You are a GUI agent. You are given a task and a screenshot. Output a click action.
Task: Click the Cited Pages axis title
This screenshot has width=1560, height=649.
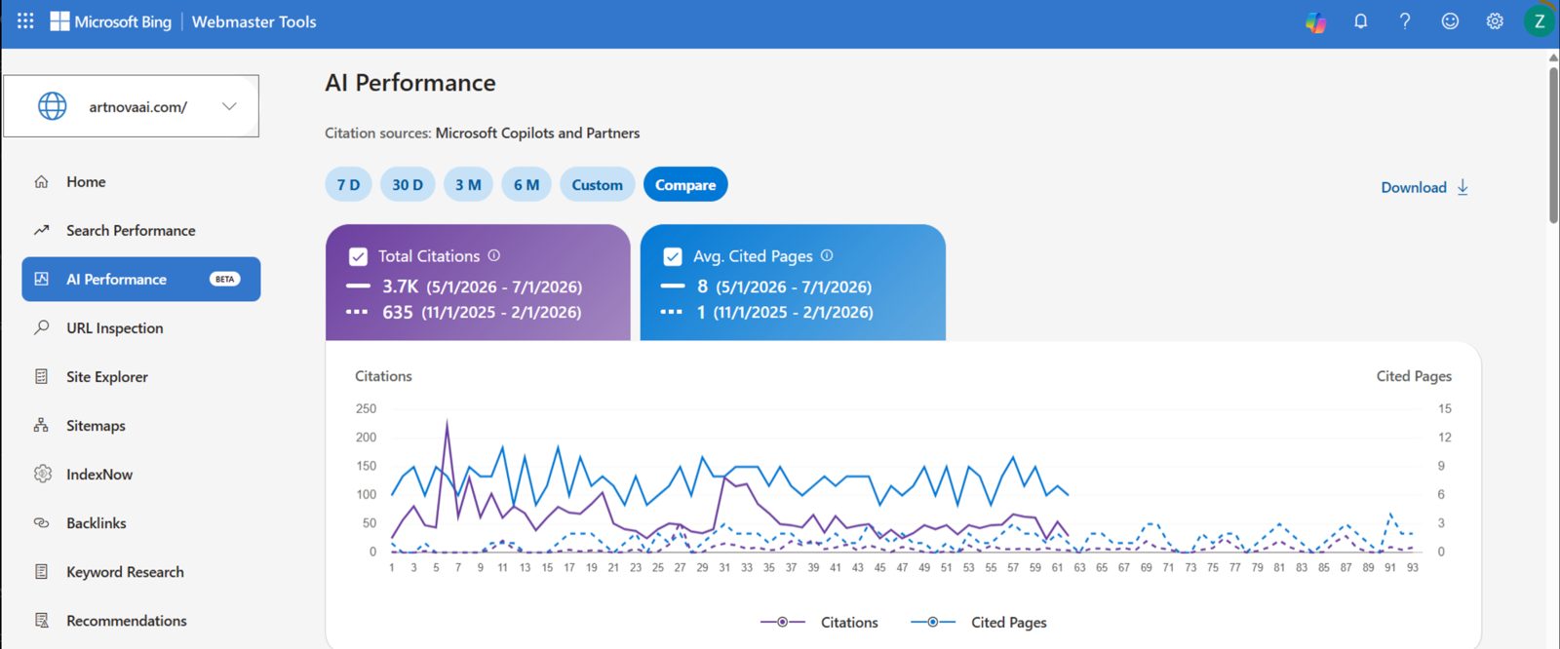(x=1414, y=376)
